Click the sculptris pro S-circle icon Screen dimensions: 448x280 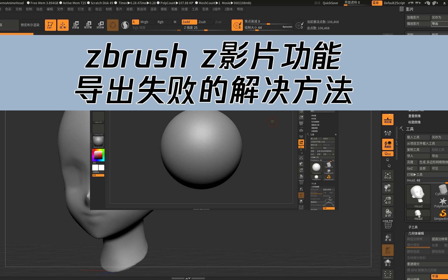point(125,25)
